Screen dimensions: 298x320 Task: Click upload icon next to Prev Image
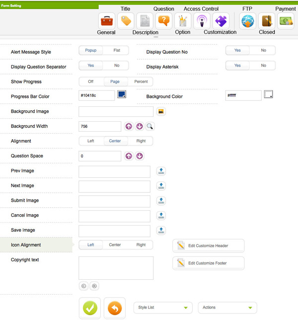[161, 171]
